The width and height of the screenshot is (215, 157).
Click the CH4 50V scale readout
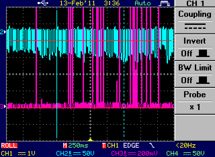185,153
